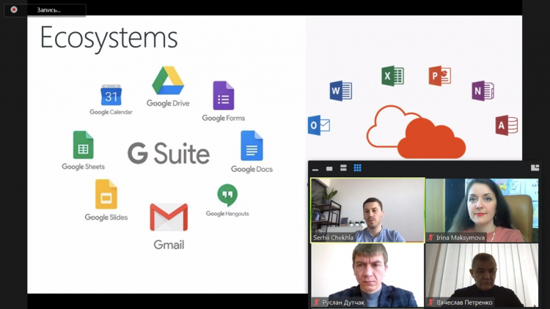
Task: Click the Google Calendar icon
Action: 111,95
